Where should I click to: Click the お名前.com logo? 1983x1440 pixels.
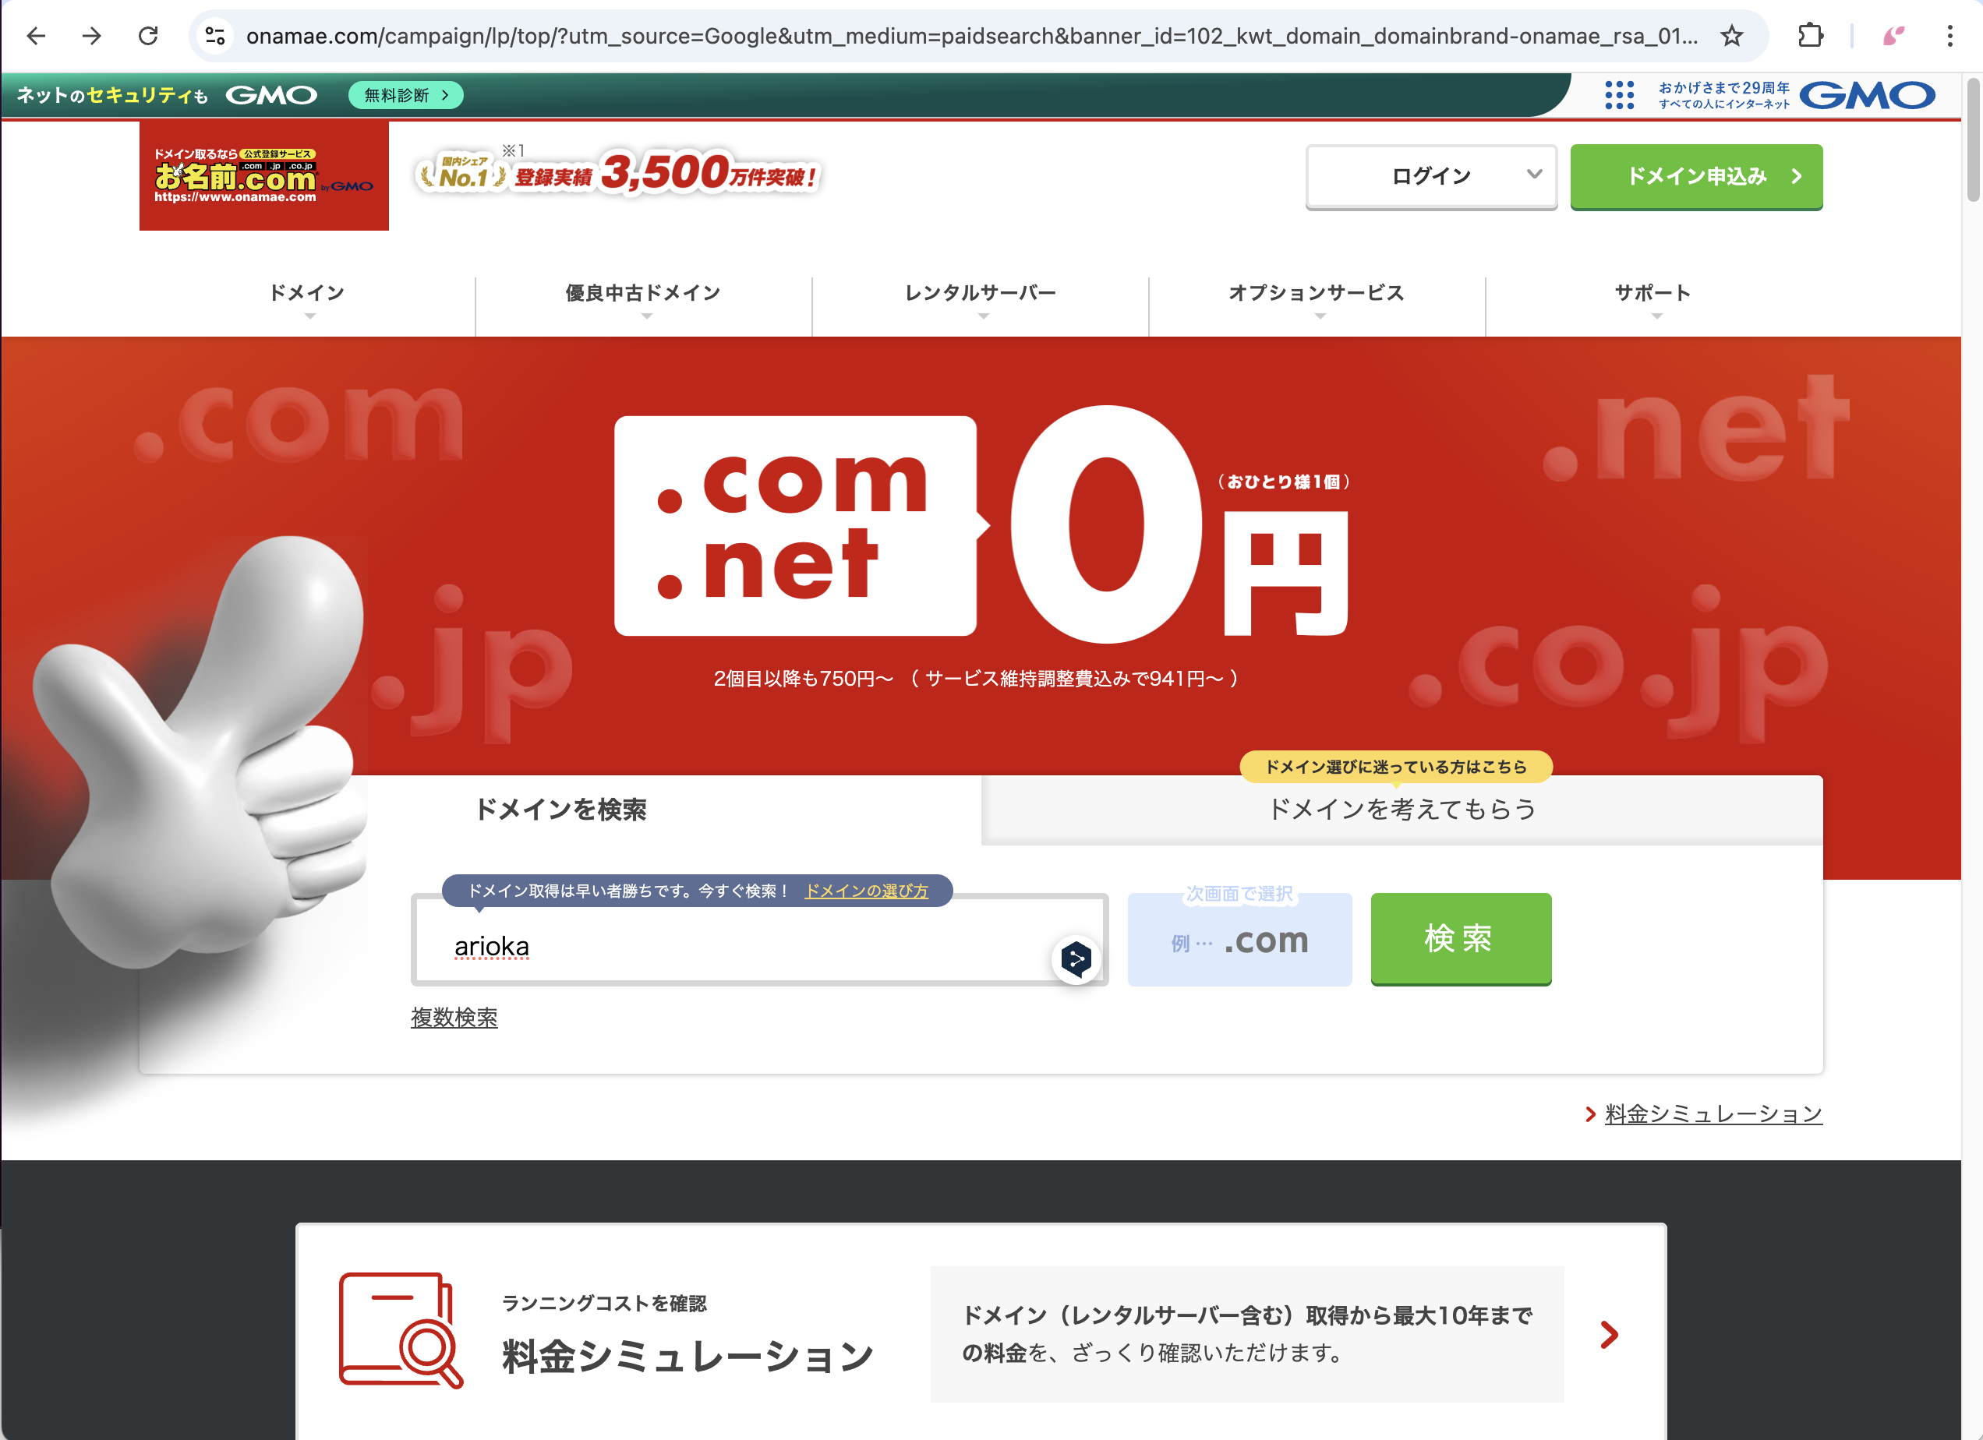coord(263,175)
